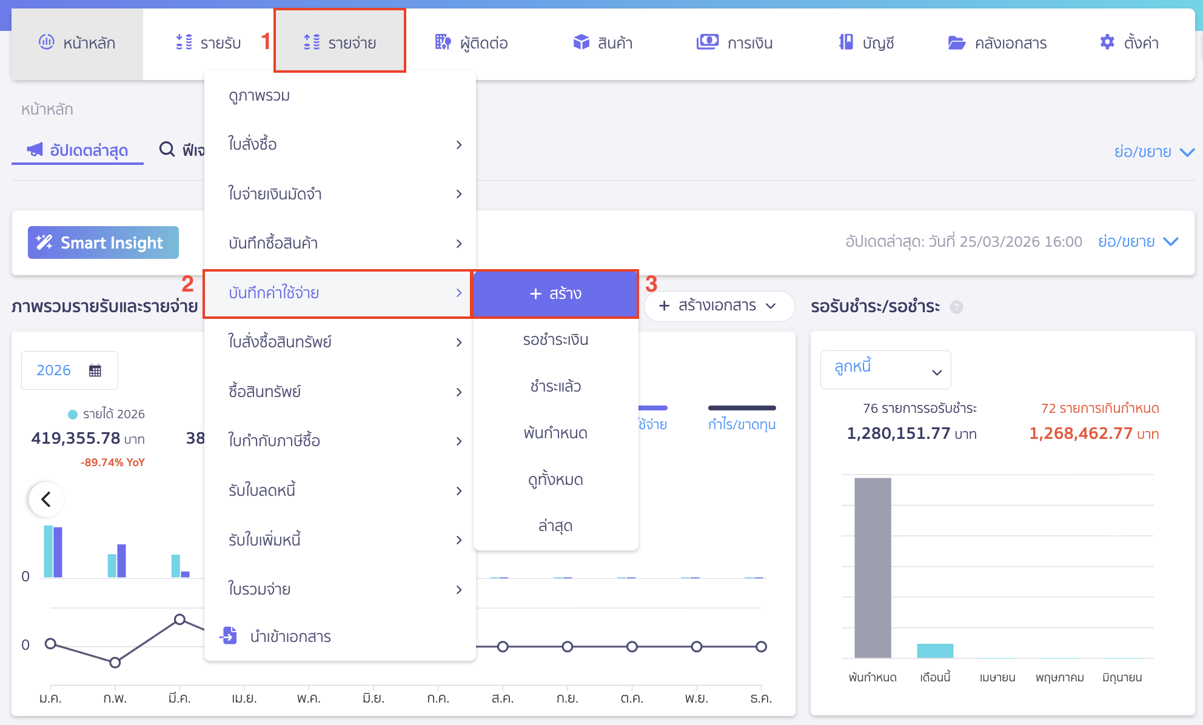Collapse the Smart Insight section using ย่อ/ขยาย chevron
Screen dimensions: 1203x725
tap(1170, 241)
